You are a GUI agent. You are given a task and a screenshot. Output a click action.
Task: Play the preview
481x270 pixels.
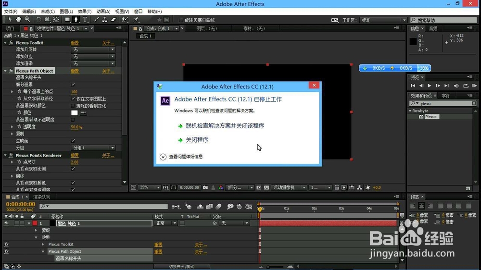click(x=430, y=86)
